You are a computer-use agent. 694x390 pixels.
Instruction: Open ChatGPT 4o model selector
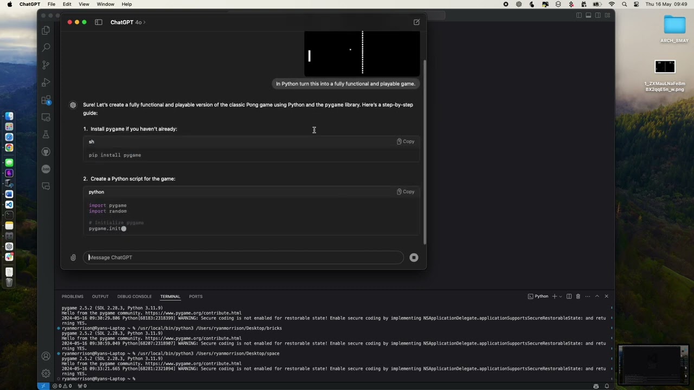click(x=128, y=22)
